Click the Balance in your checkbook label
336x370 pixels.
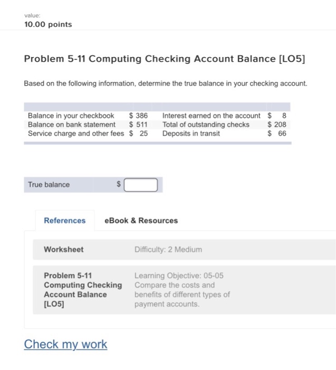(71, 116)
